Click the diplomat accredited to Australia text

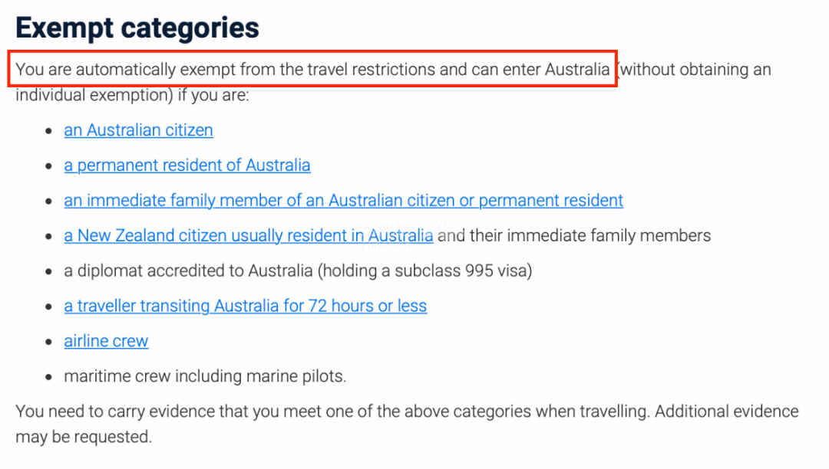click(298, 271)
